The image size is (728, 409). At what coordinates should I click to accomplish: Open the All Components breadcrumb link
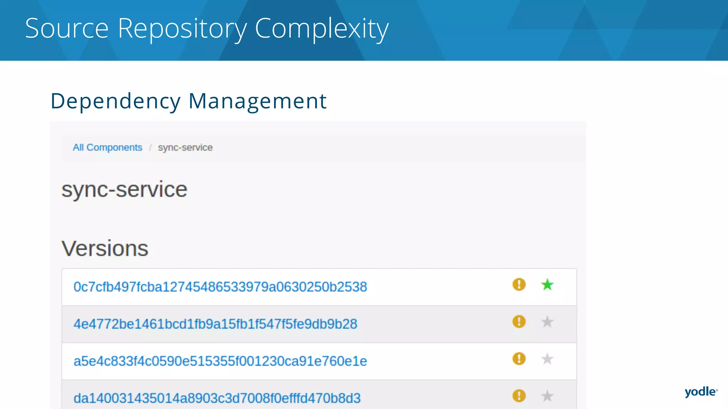[x=107, y=147]
